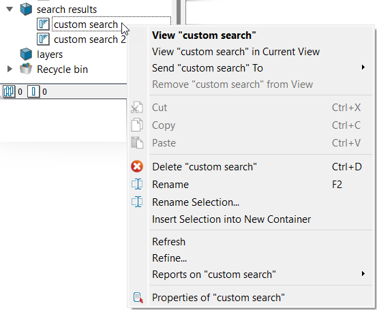Collapse the search results tree node

tap(10, 10)
